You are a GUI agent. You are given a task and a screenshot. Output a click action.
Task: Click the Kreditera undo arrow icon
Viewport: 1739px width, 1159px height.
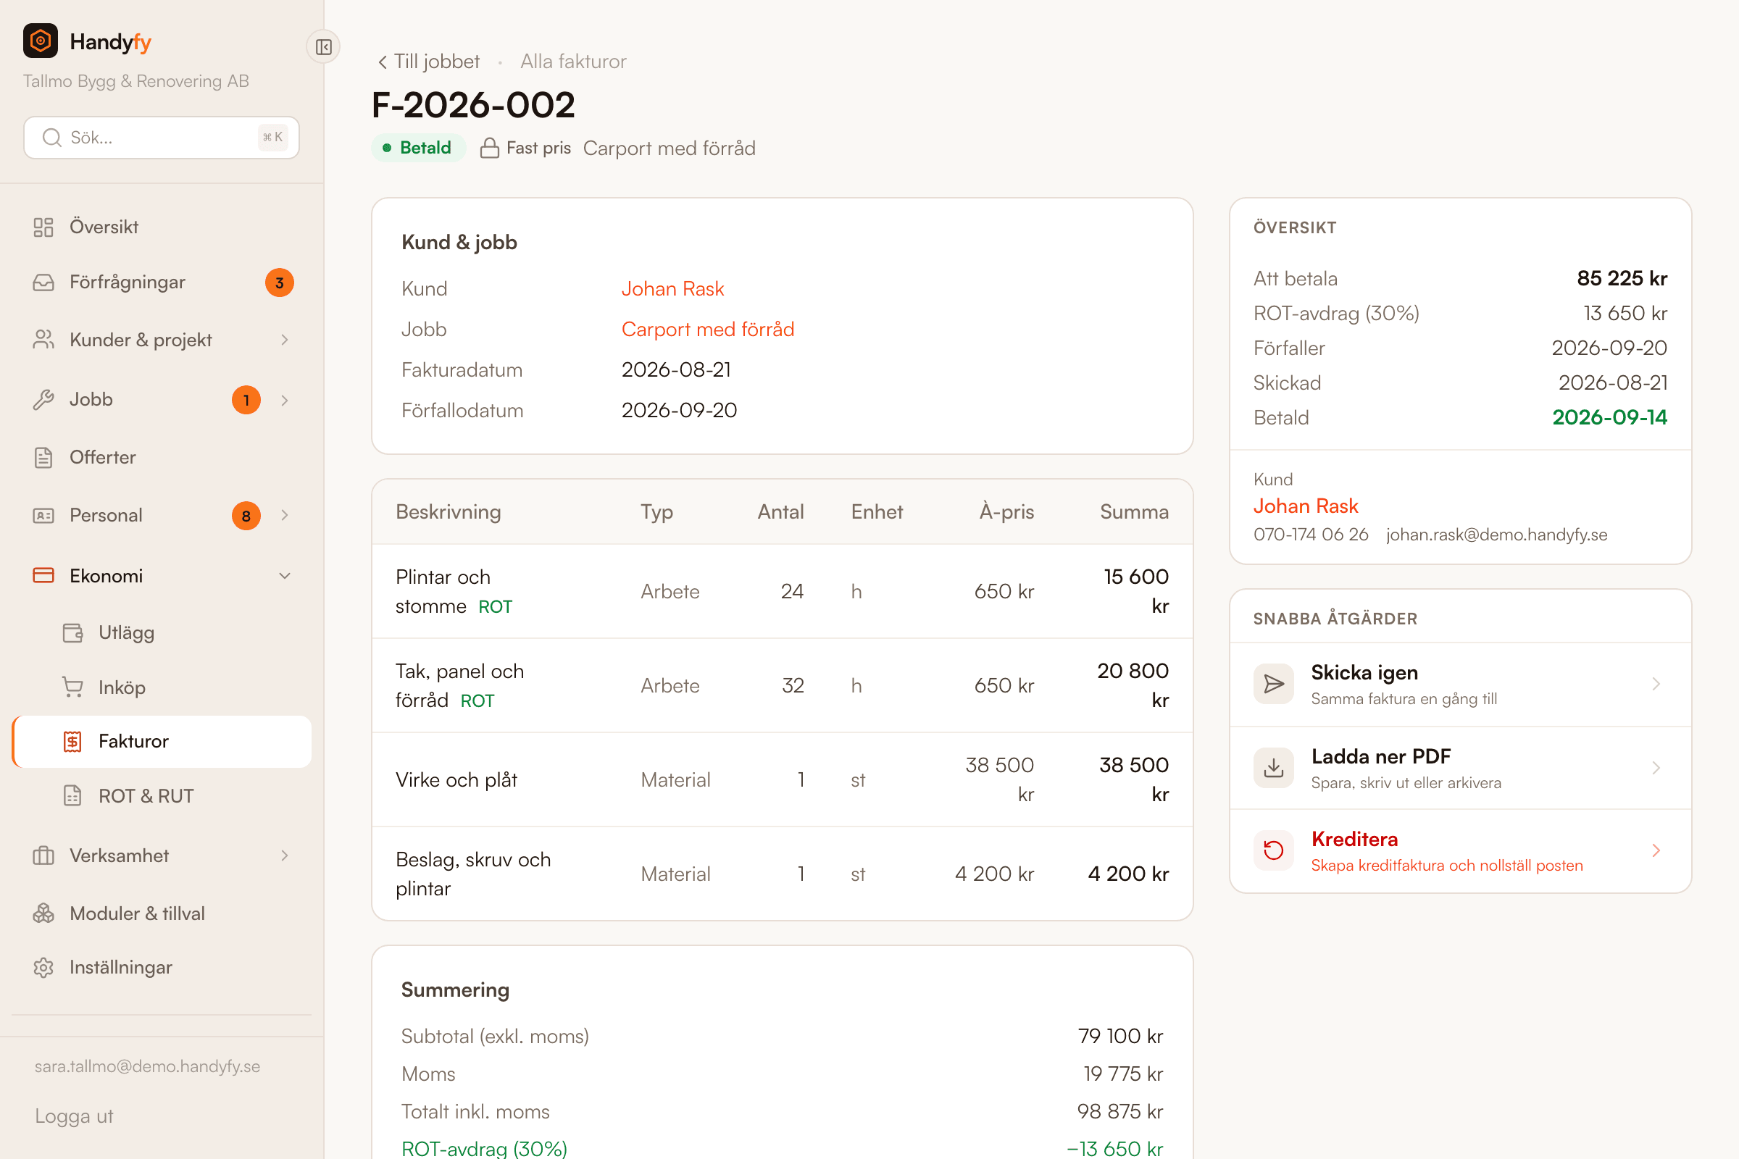click(1273, 850)
